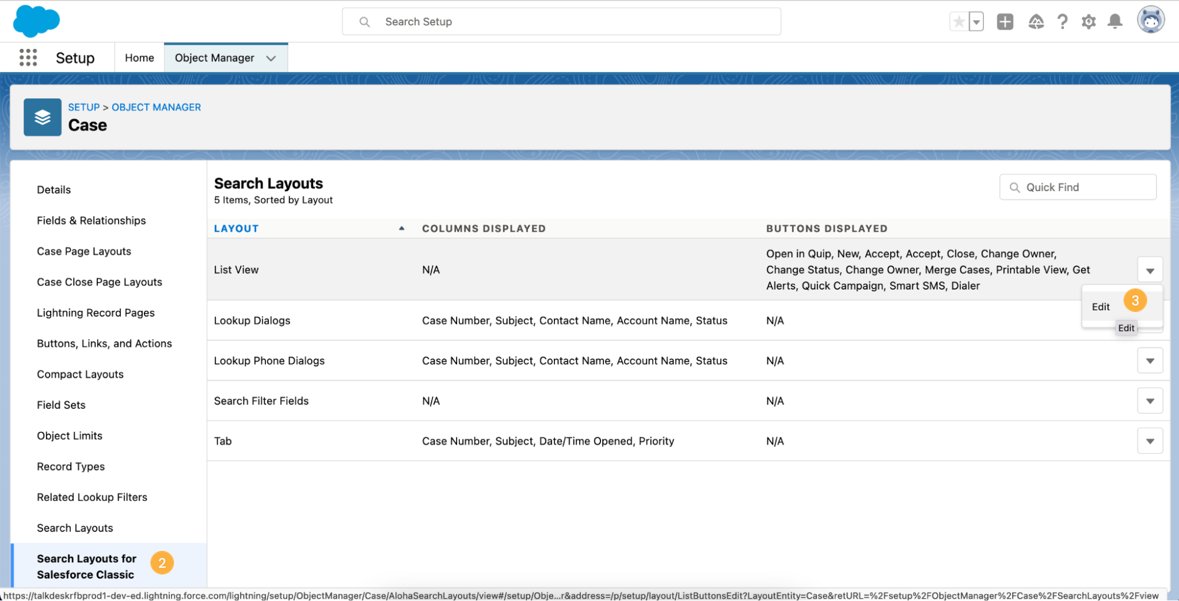The image size is (1179, 601).
Task: Open the user profile avatar
Action: [x=1151, y=21]
